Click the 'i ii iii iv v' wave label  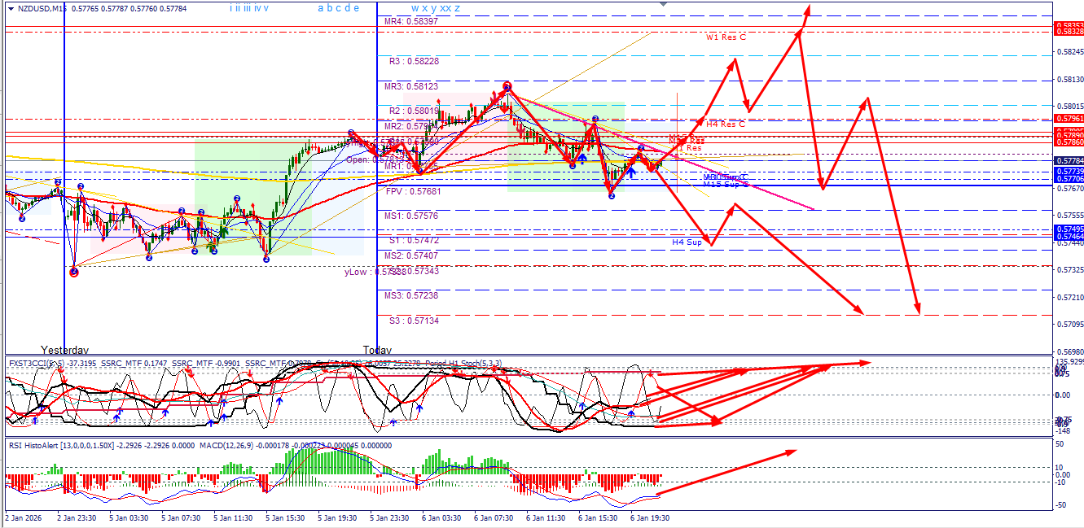tap(248, 8)
